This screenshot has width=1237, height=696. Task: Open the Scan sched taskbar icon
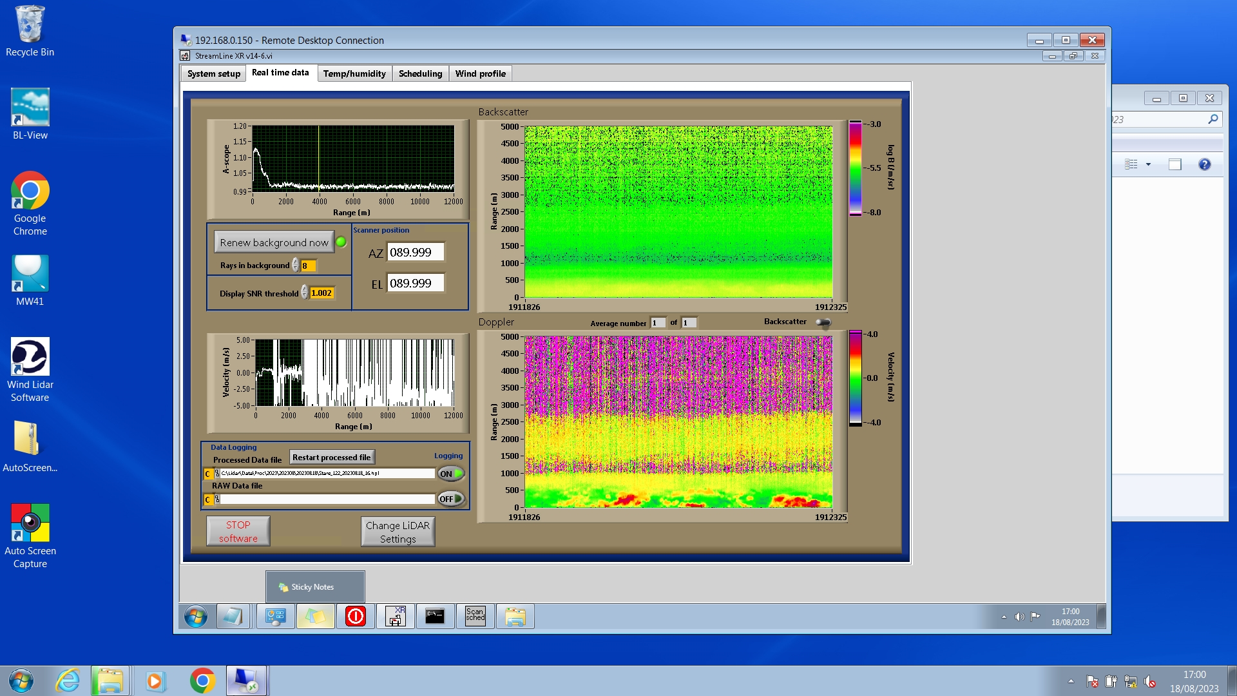475,616
